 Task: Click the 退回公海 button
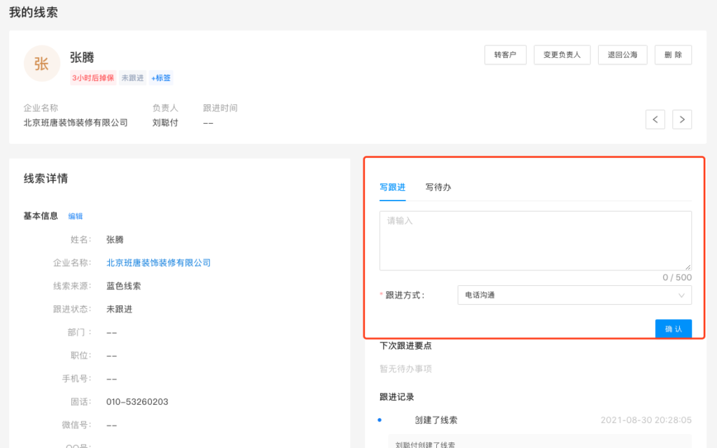click(x=622, y=55)
